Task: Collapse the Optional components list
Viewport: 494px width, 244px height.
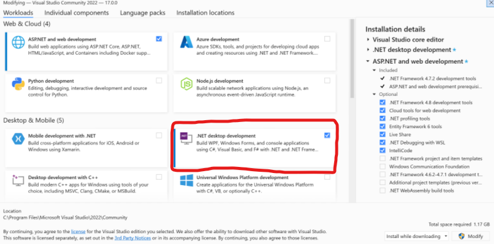Action: tap(374, 94)
